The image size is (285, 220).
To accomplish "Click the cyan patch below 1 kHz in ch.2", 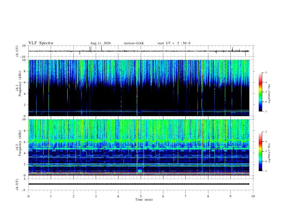I will 140,171.
